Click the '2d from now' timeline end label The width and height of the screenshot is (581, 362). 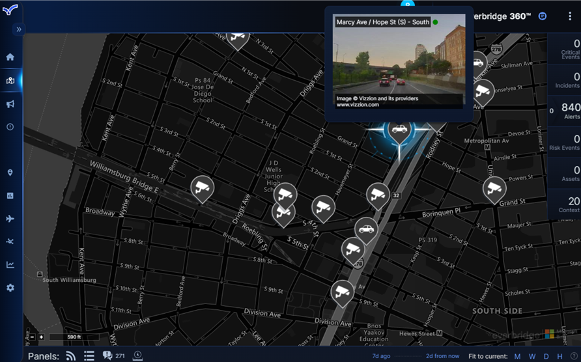point(442,356)
